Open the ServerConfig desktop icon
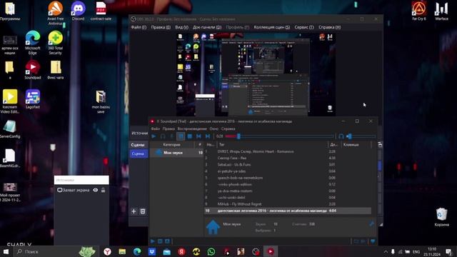Image resolution: width=457 pixels, height=257 pixels. [x=10, y=129]
